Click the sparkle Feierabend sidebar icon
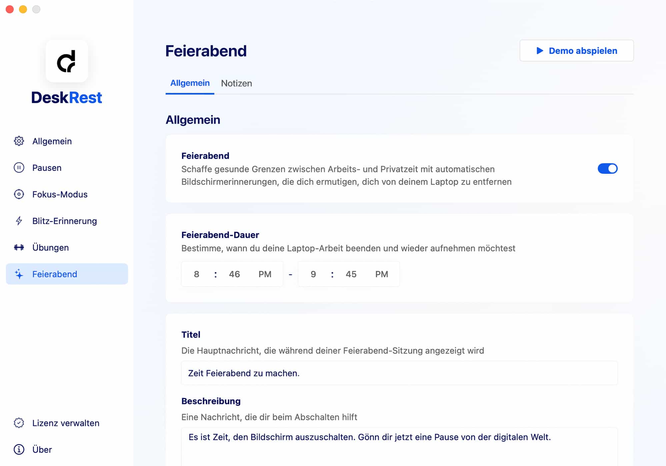Image resolution: width=666 pixels, height=466 pixels. click(19, 274)
